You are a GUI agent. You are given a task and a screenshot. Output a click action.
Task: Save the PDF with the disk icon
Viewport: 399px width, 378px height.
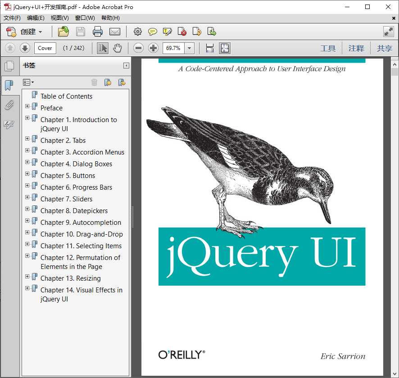click(81, 32)
